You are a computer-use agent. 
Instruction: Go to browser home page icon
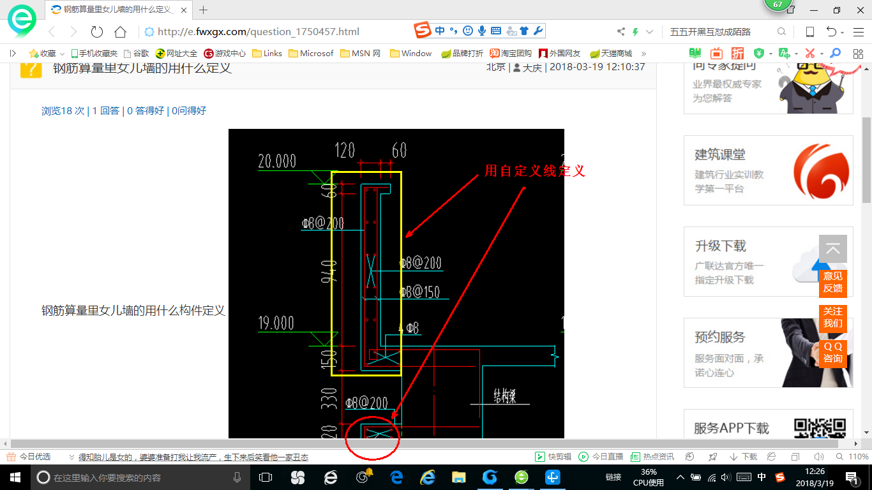pos(120,32)
